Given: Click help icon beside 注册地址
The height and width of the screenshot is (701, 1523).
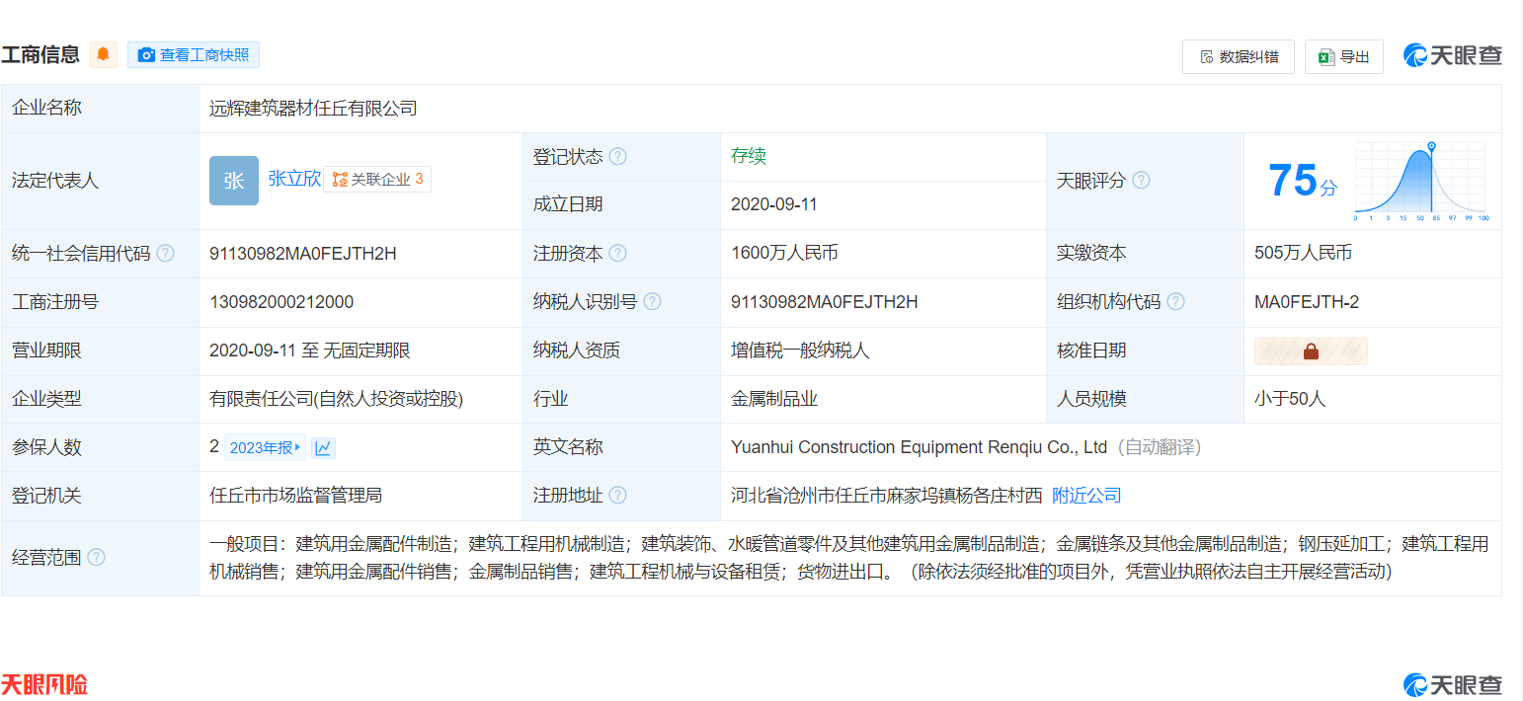Looking at the screenshot, I should click(x=618, y=496).
